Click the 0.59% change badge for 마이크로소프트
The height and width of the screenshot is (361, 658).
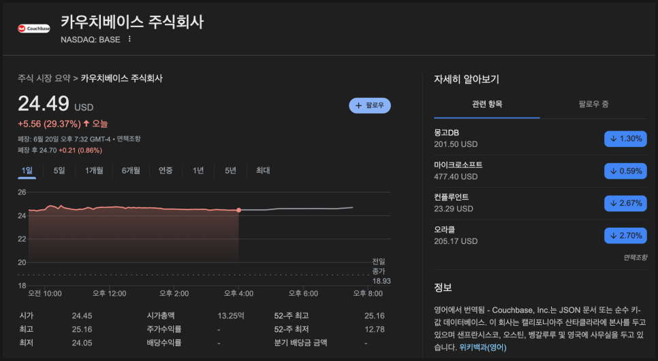pyautogui.click(x=625, y=171)
